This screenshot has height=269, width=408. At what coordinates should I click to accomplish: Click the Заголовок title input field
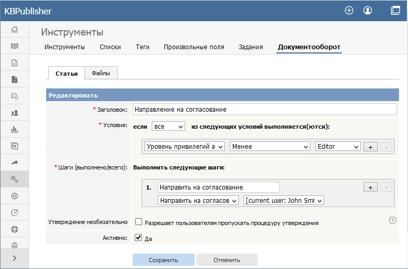264,109
